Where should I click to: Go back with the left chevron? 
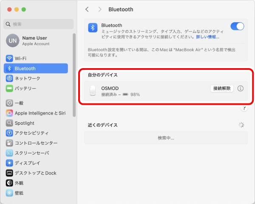click(x=87, y=9)
